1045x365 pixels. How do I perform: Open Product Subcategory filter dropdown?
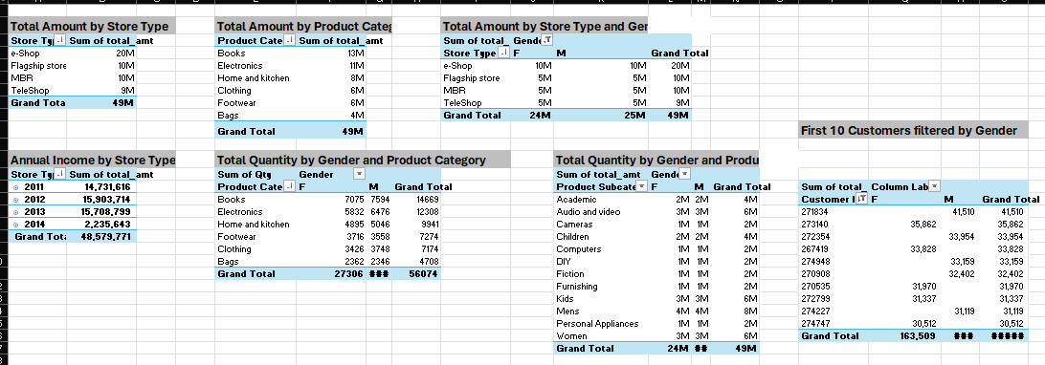click(x=642, y=187)
